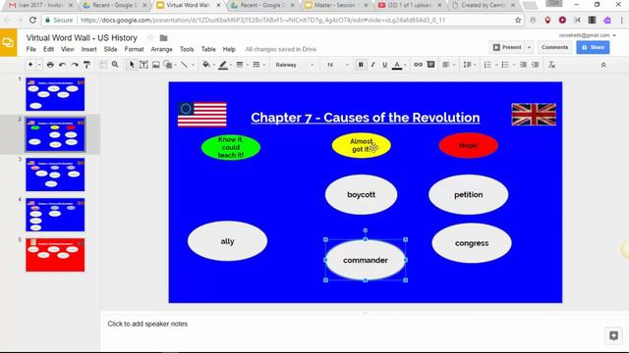Image resolution: width=629 pixels, height=353 pixels.
Task: Select the line drawing tool
Action: pos(184,65)
